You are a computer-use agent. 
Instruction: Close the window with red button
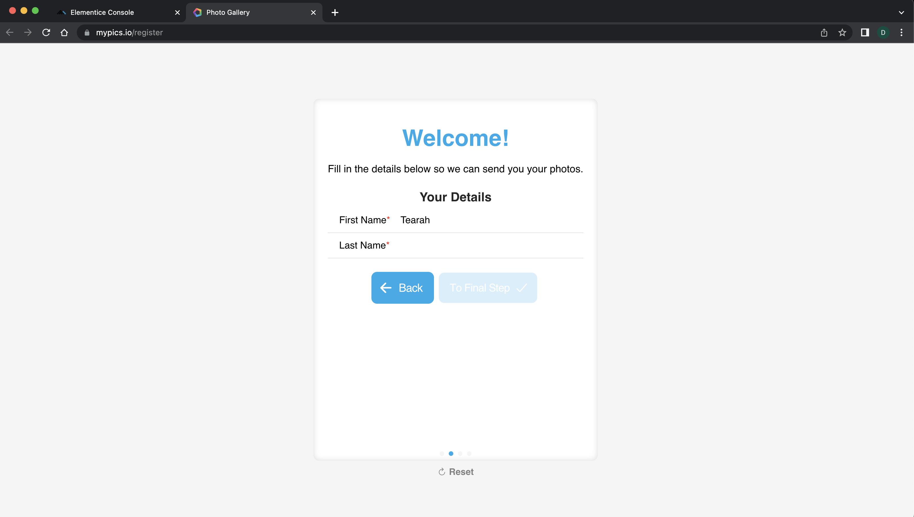click(13, 11)
